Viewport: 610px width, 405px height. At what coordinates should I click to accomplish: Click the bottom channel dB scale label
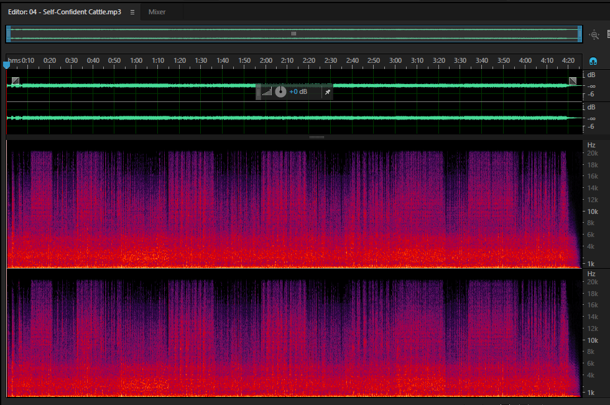(x=591, y=108)
